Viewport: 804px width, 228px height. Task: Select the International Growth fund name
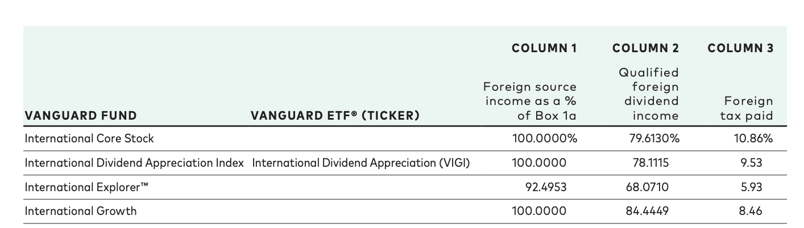tap(81, 211)
